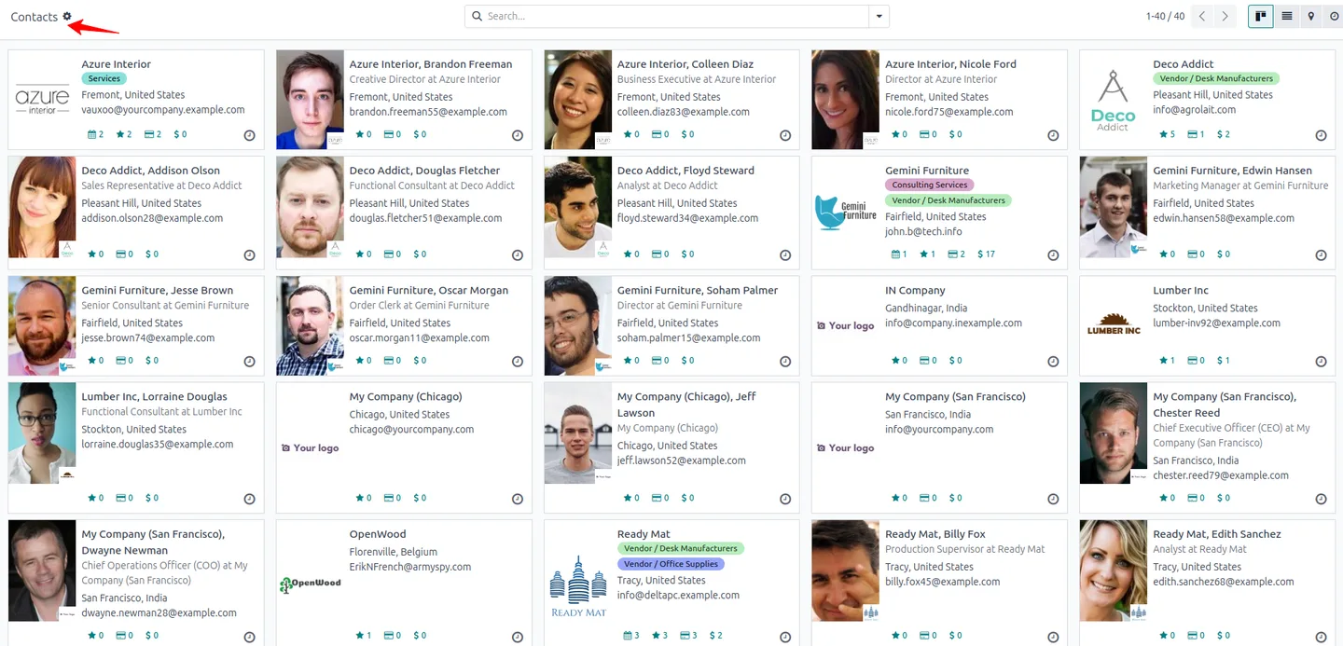Click $ 1 on Lumber Inc card
Image resolution: width=1343 pixels, height=646 pixels.
(x=1223, y=360)
